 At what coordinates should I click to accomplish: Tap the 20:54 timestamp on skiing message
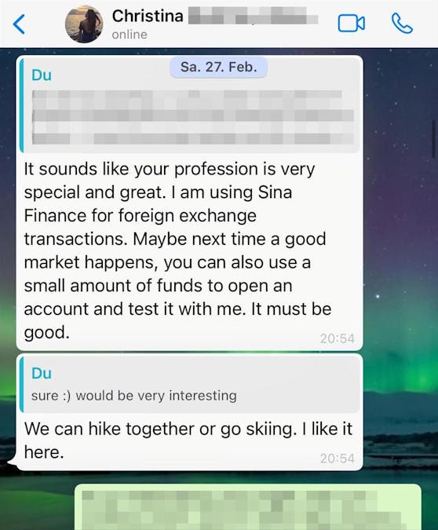click(338, 459)
